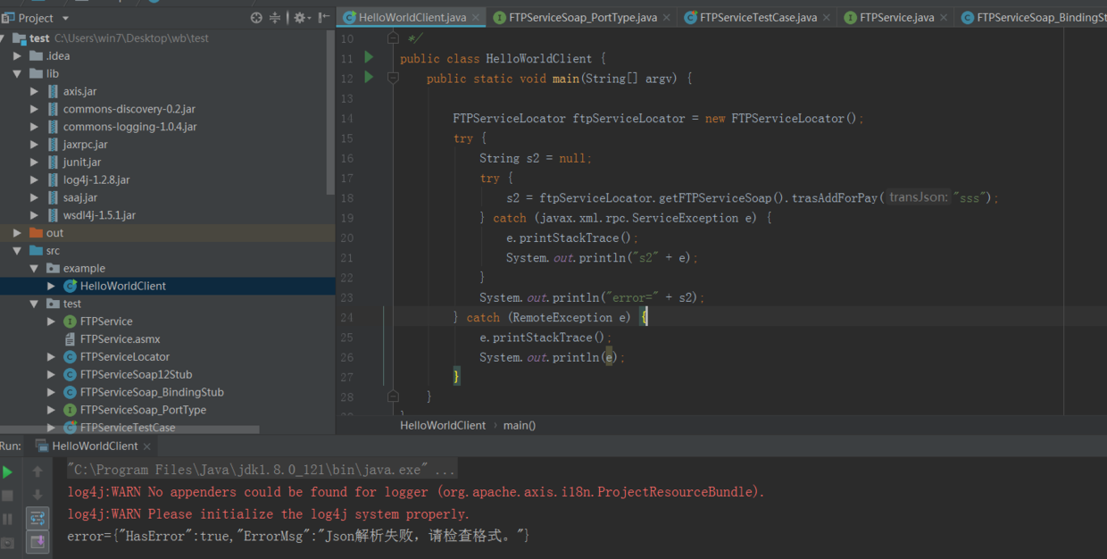Close the HelloWorldClient run tab
This screenshot has width=1107, height=559.
(147, 446)
